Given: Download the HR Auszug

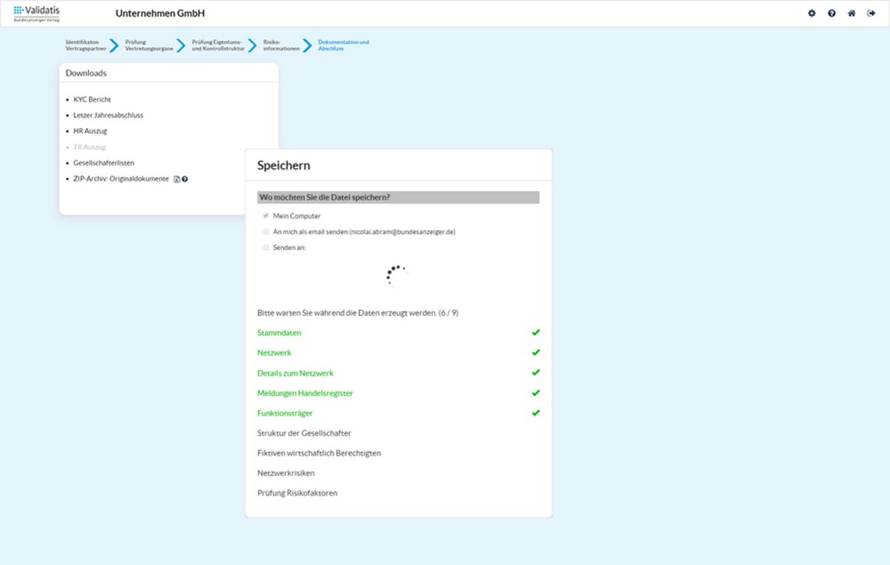Looking at the screenshot, I should coord(90,131).
